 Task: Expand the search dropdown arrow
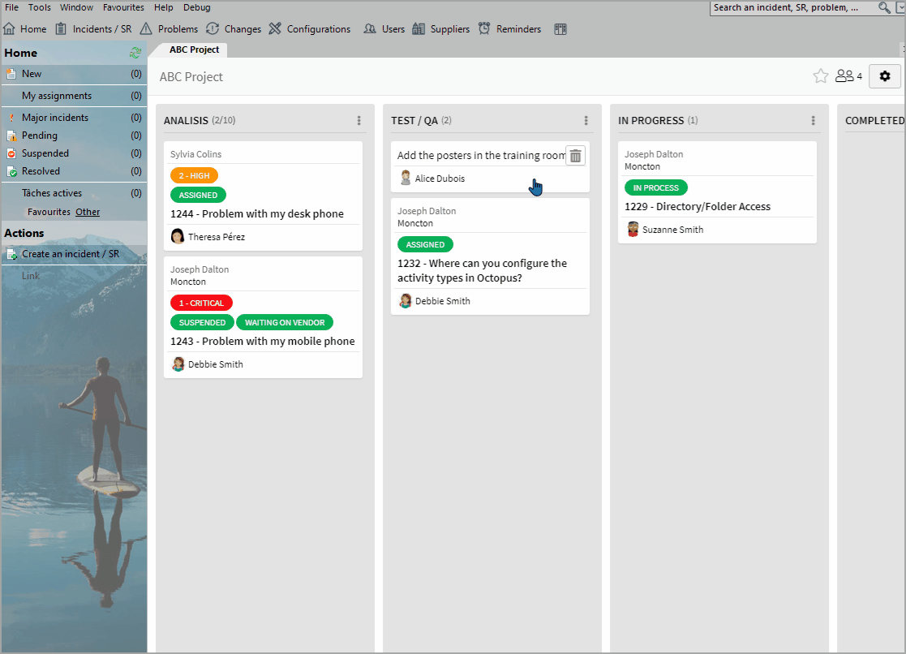coord(900,7)
